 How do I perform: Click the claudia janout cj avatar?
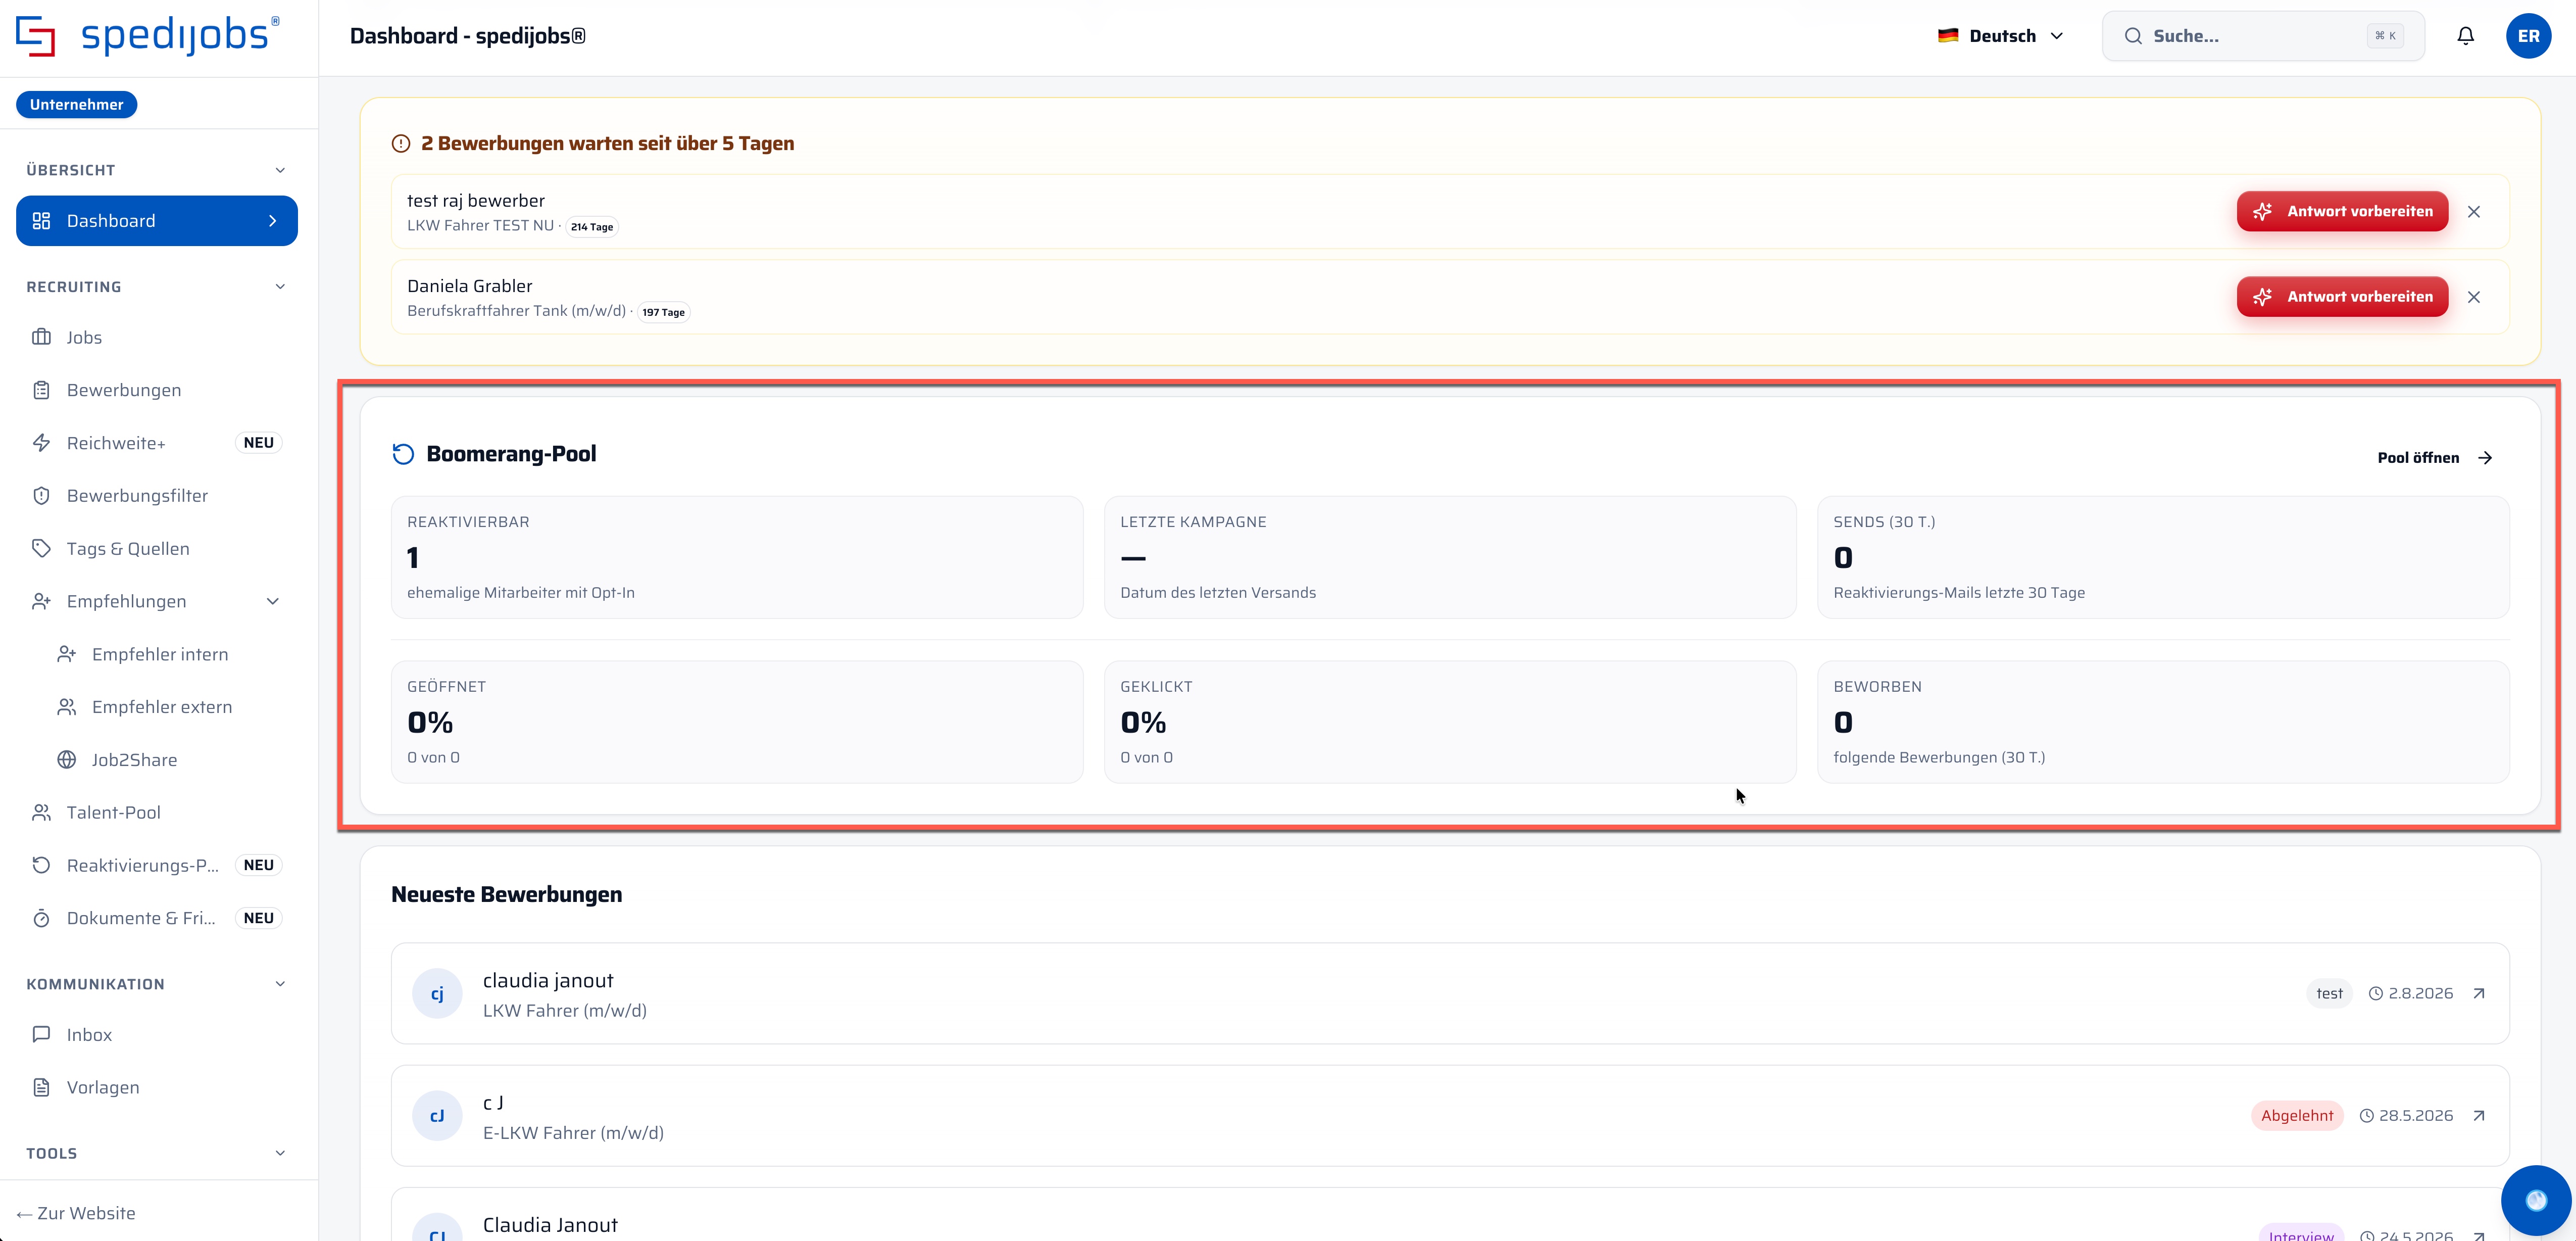pos(437,993)
